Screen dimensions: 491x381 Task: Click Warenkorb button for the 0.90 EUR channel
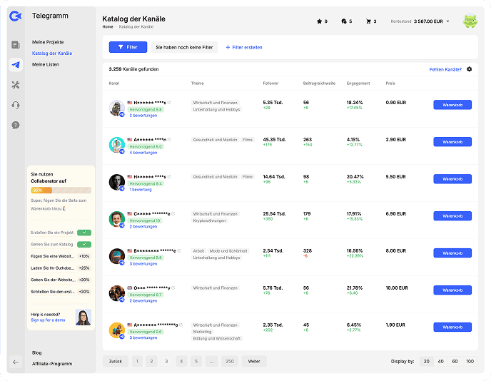[452, 105]
